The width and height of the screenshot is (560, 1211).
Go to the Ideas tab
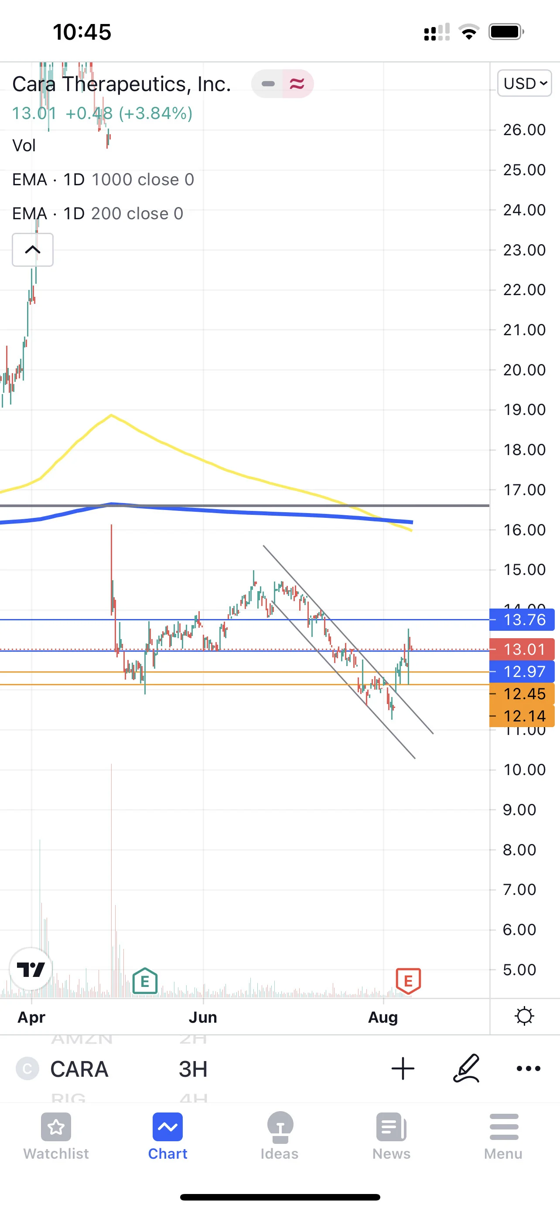[x=280, y=1136]
